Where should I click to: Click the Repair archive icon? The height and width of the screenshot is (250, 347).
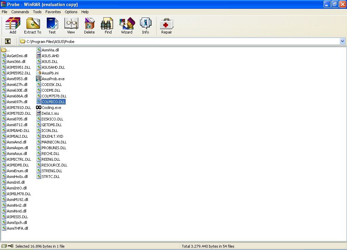(166, 25)
